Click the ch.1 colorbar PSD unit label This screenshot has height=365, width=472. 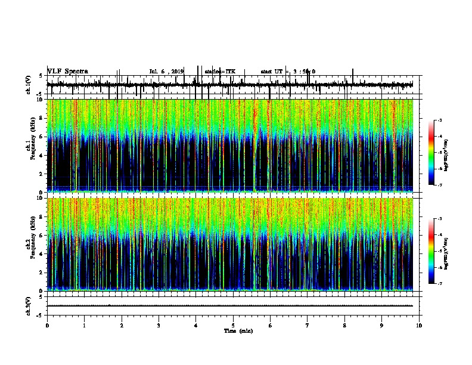[x=446, y=156]
